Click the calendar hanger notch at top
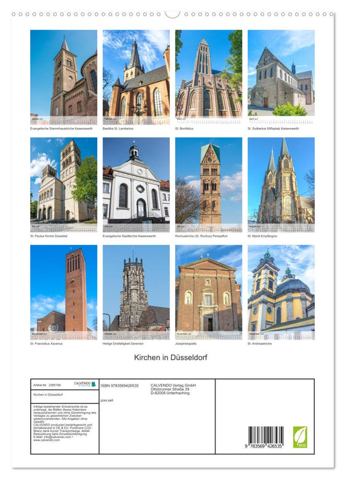The height and width of the screenshot is (479, 345). (172, 14)
